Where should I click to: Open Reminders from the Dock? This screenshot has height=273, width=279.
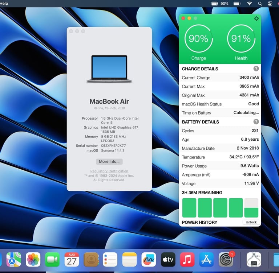110,260
